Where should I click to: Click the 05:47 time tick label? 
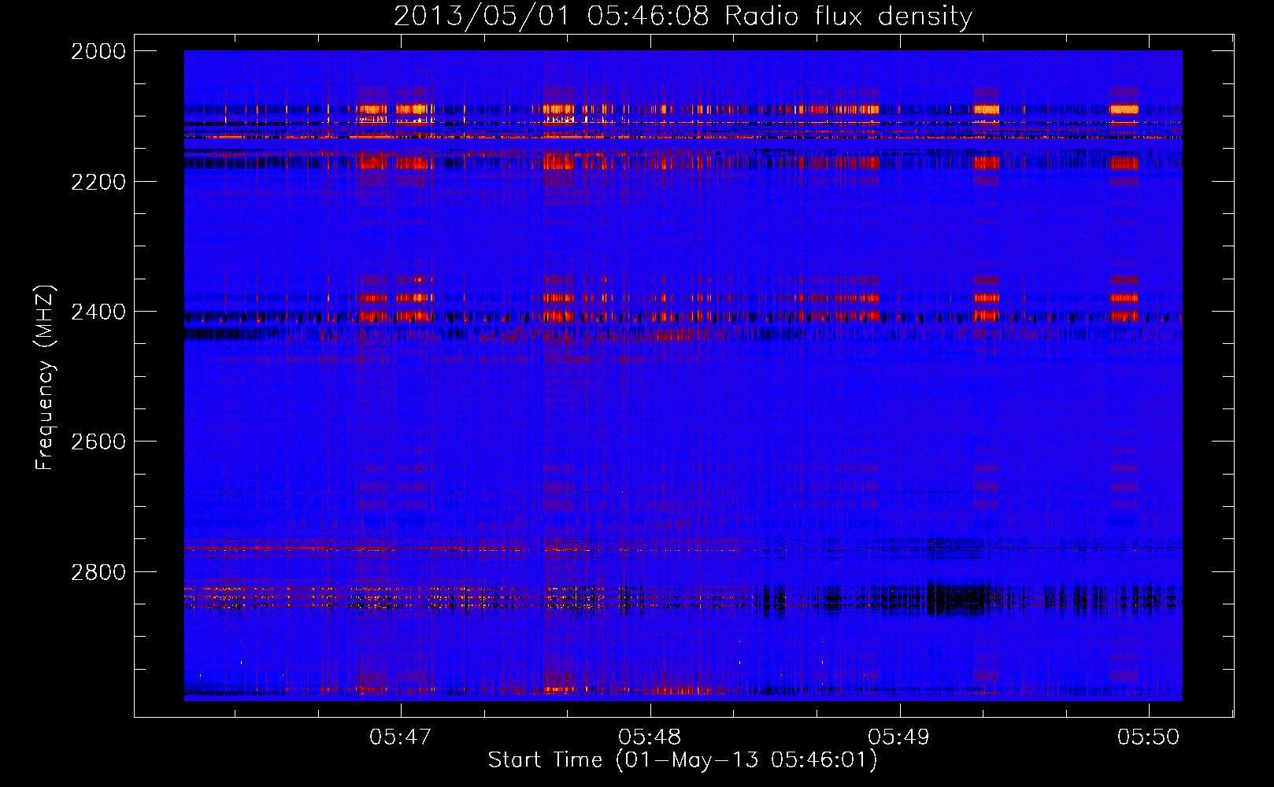click(x=401, y=737)
